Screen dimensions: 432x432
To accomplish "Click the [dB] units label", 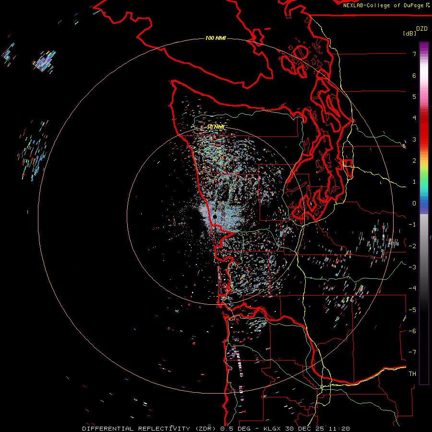I will click(x=410, y=34).
